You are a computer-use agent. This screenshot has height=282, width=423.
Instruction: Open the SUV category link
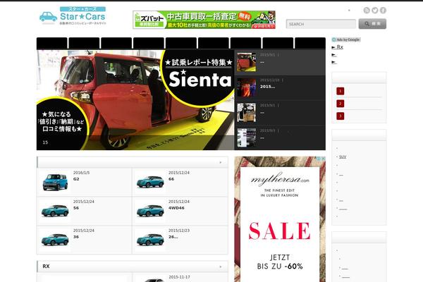tap(343, 157)
